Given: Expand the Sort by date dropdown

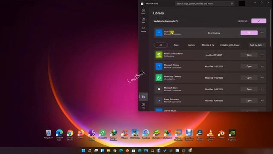Looking at the screenshot, I should (257, 45).
